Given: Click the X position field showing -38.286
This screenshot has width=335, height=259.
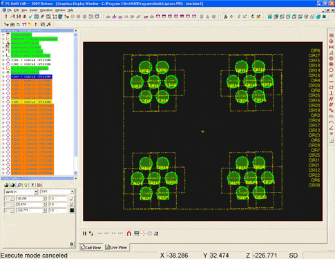Looking at the screenshot, I should point(29,198).
